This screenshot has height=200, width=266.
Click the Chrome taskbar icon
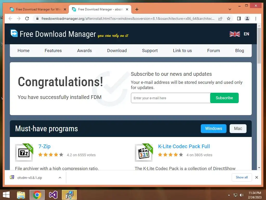click(x=37, y=195)
